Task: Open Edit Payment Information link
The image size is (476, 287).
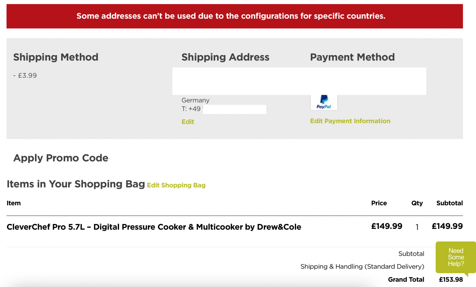Action: pyautogui.click(x=350, y=121)
